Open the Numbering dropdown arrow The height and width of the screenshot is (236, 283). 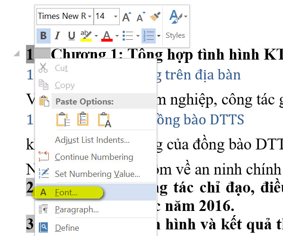[x=159, y=36]
